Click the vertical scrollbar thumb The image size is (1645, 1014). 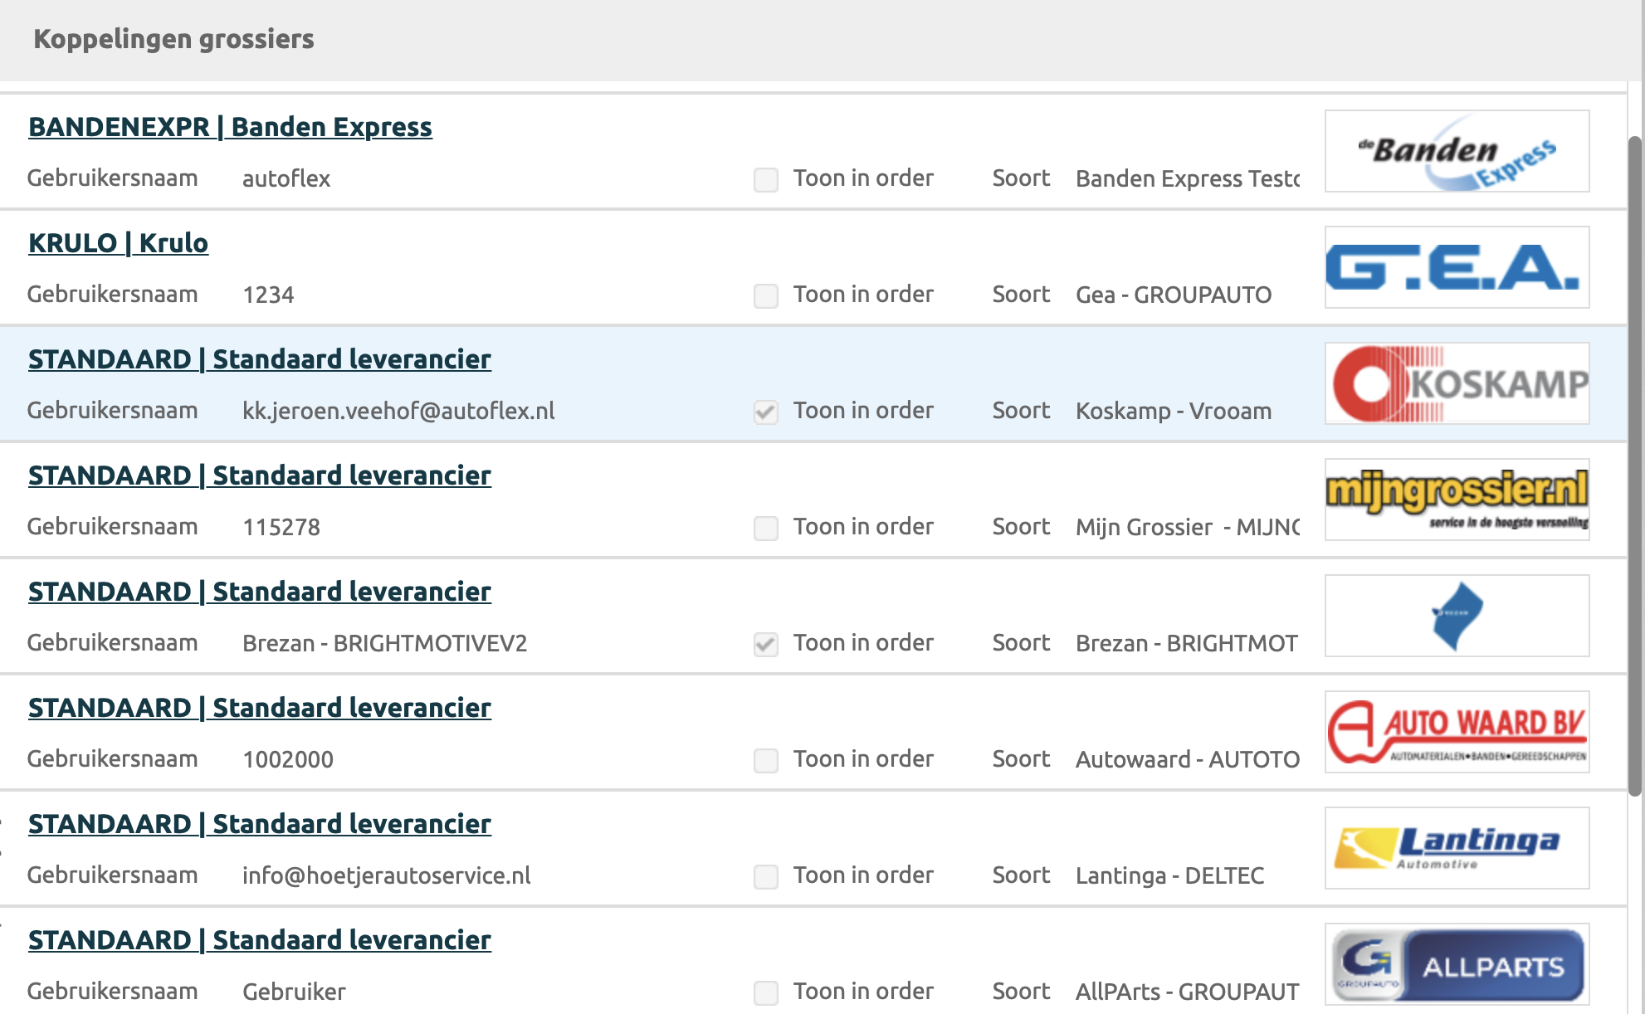[1635, 465]
